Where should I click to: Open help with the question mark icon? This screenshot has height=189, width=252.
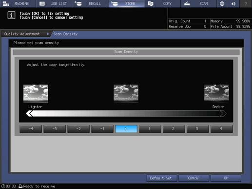point(246,3)
